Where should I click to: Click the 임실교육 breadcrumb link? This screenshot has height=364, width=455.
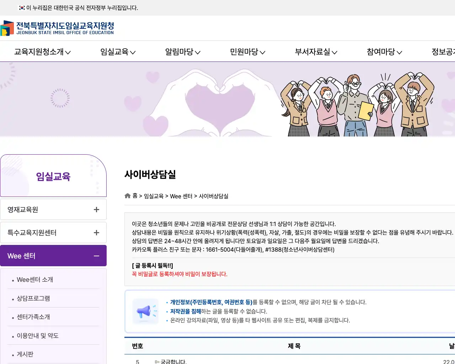(154, 196)
